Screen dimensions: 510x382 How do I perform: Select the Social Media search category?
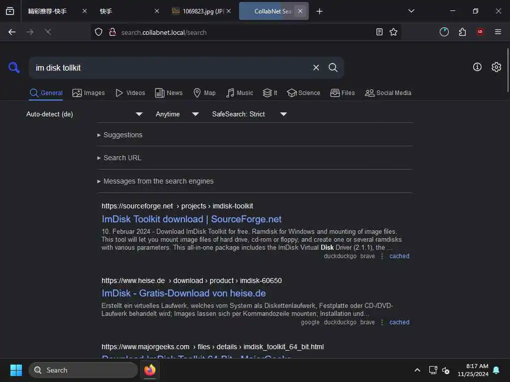[x=387, y=93]
